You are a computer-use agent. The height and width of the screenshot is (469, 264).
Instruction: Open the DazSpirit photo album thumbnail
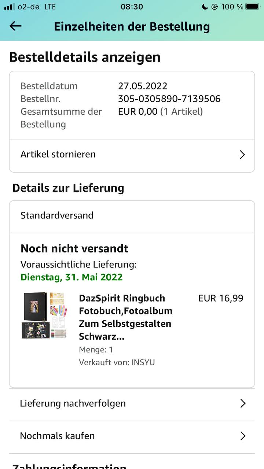click(x=44, y=315)
